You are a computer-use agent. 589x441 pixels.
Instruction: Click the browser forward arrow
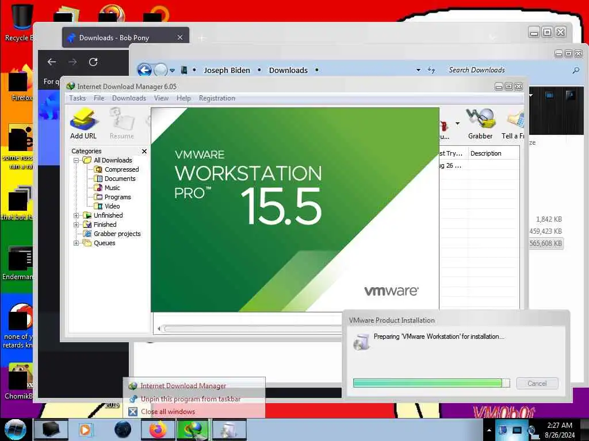(x=72, y=62)
